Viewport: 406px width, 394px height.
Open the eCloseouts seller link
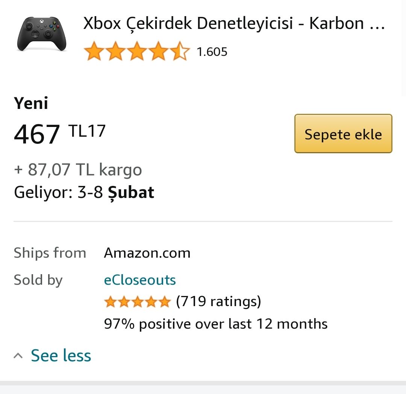[140, 280]
